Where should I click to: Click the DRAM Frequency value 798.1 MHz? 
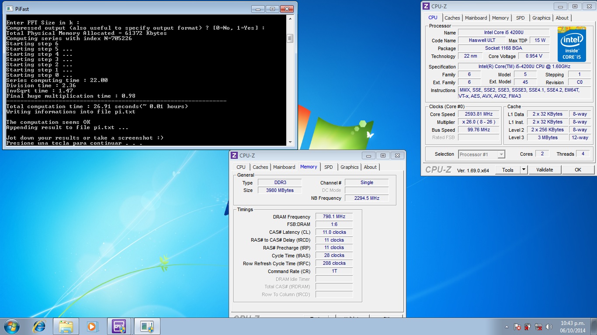tap(334, 216)
